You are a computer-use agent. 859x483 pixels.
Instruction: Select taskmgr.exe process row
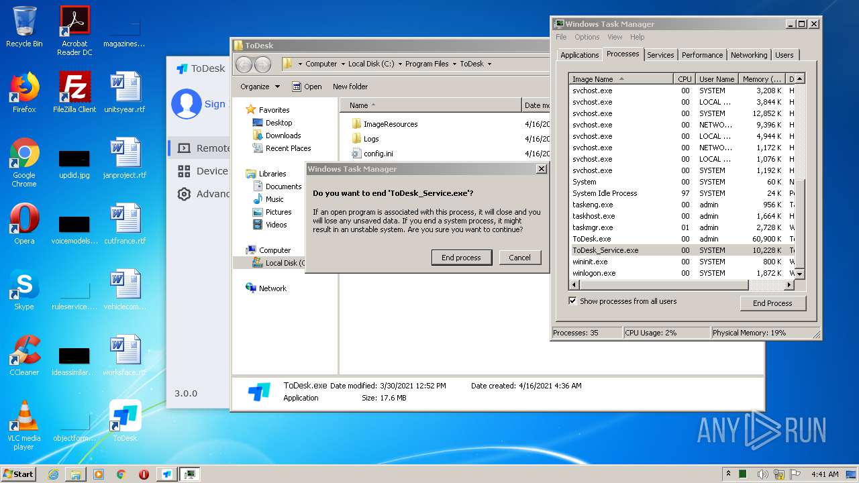(x=683, y=227)
